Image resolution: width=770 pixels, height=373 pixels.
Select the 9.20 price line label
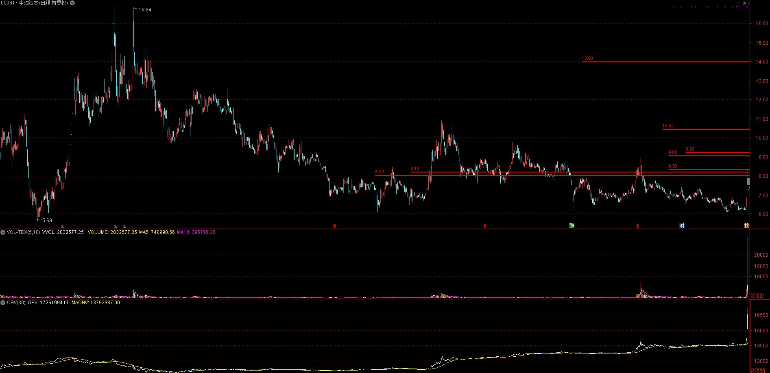point(690,149)
